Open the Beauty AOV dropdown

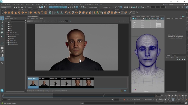[30, 21]
